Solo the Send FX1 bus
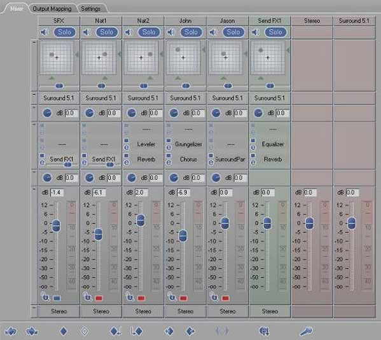The width and height of the screenshot is (381, 340). (x=275, y=32)
